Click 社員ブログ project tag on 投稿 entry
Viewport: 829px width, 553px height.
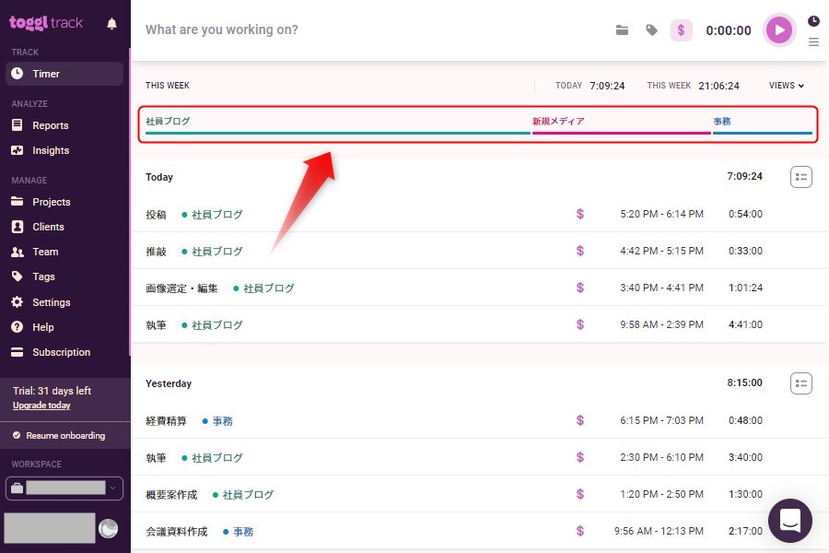point(212,215)
